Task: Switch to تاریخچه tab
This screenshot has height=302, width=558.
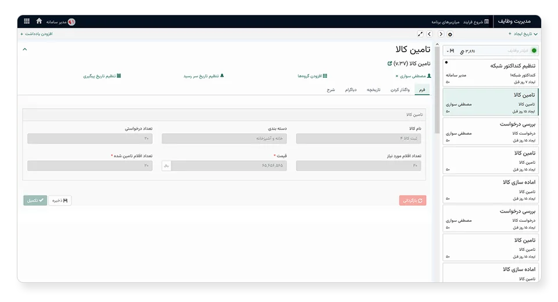Action: [374, 89]
